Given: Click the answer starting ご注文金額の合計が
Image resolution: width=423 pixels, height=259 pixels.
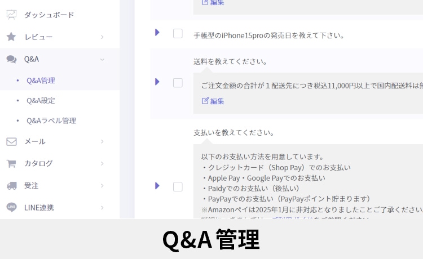Looking at the screenshot, I should tap(312, 86).
